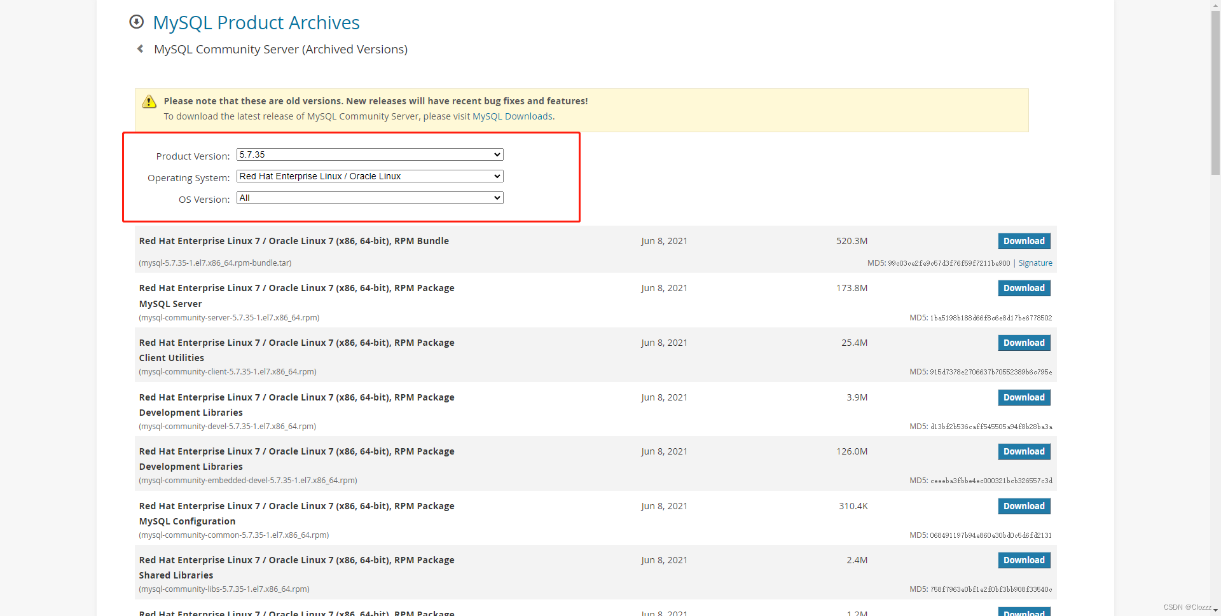
Task: Download the 520.3M RPM Bundle
Action: point(1024,241)
